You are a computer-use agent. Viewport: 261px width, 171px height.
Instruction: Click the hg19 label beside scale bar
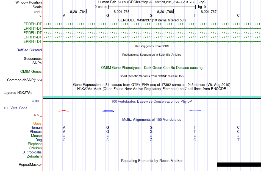pos(202,7)
